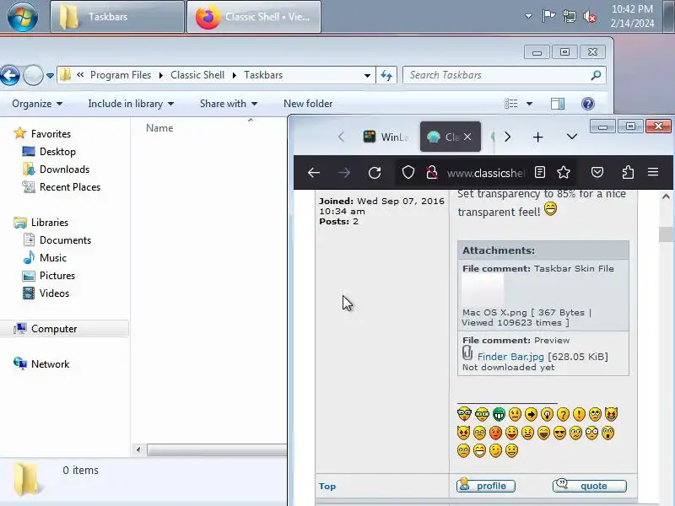Open Documents library
Viewport: 675px width, 506px height.
tap(66, 240)
